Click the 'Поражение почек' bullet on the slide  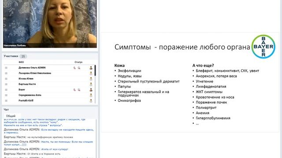211,102
